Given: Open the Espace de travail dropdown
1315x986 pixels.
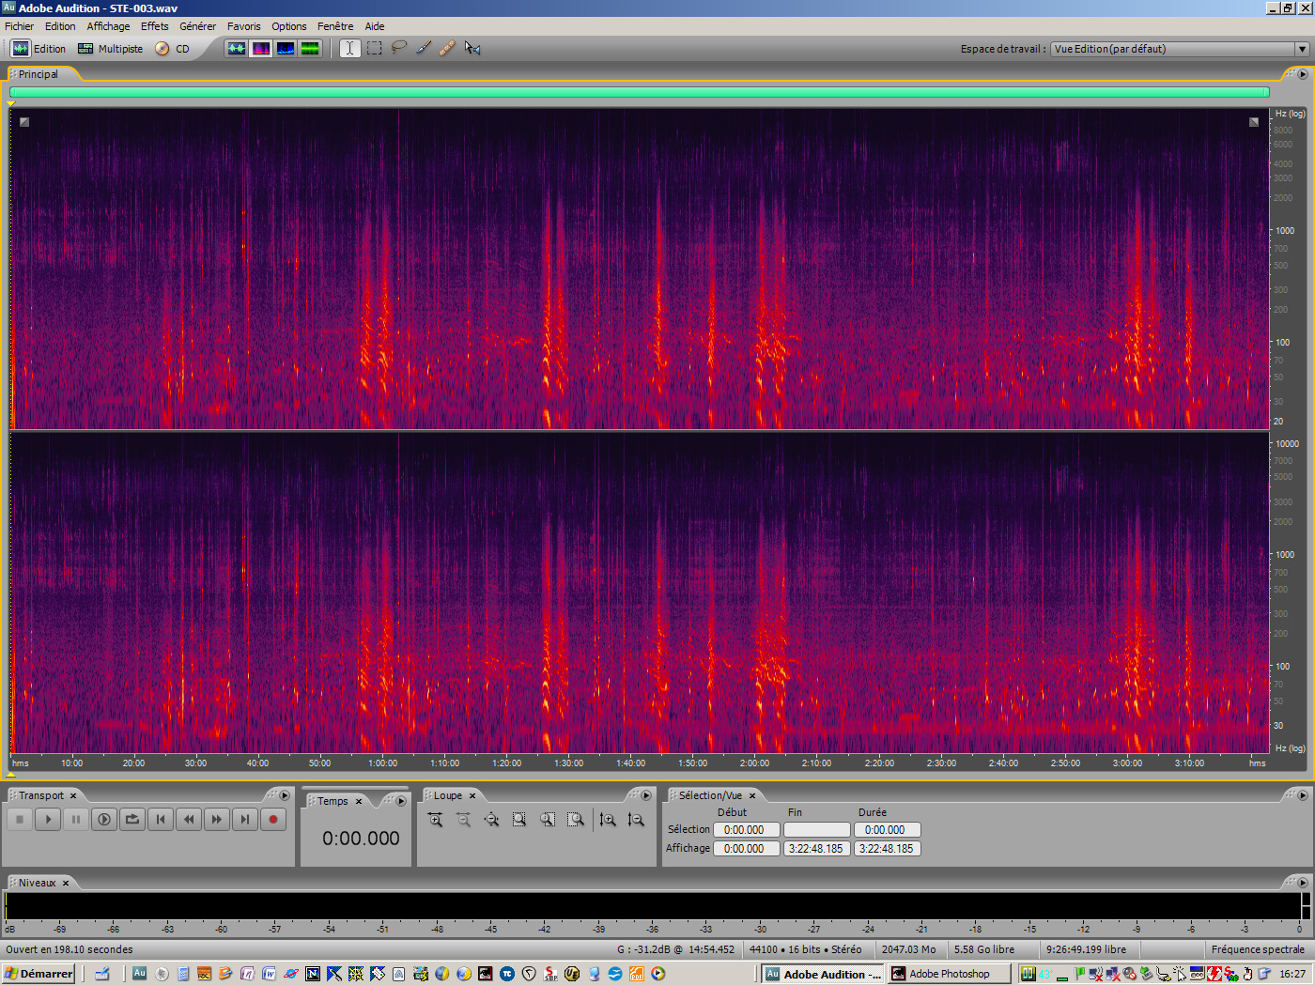Looking at the screenshot, I should (1301, 49).
